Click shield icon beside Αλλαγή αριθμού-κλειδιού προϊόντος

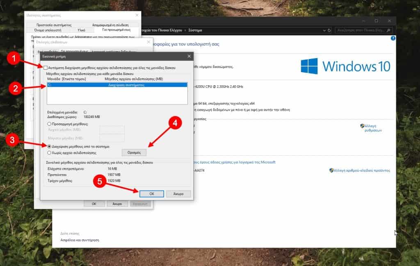point(331,170)
